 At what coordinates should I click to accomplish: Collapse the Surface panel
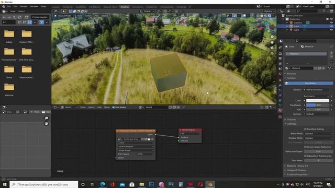[291, 78]
